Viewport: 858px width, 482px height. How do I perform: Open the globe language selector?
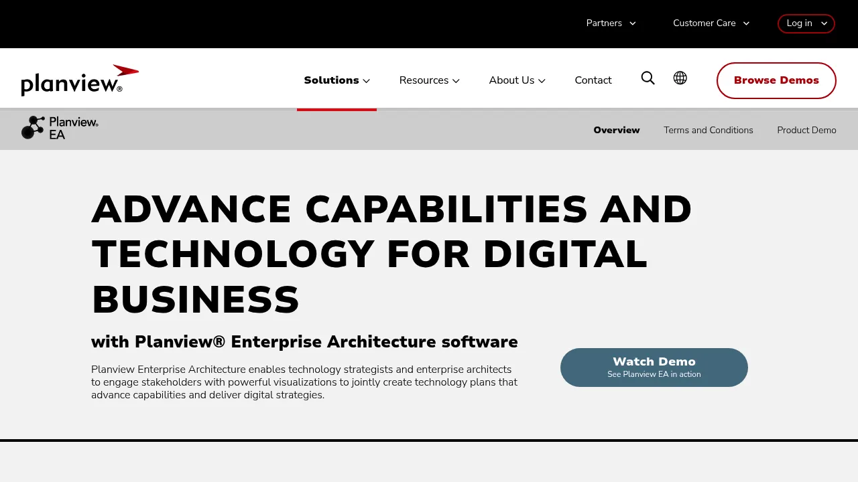pyautogui.click(x=680, y=78)
